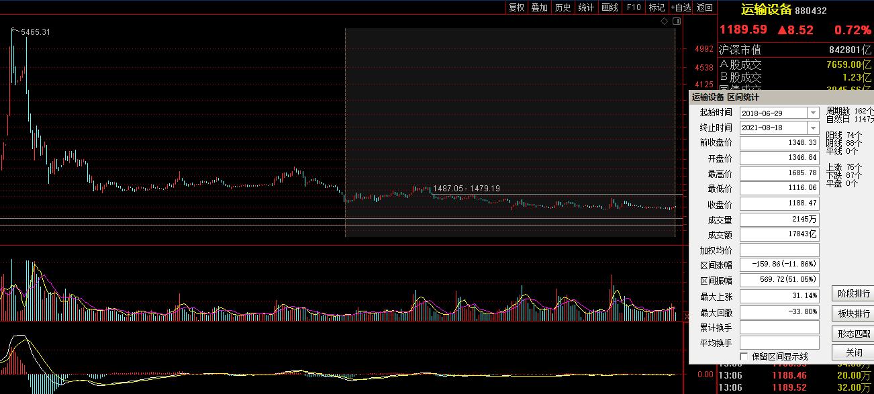Click the empty 平均换手 field

(779, 342)
